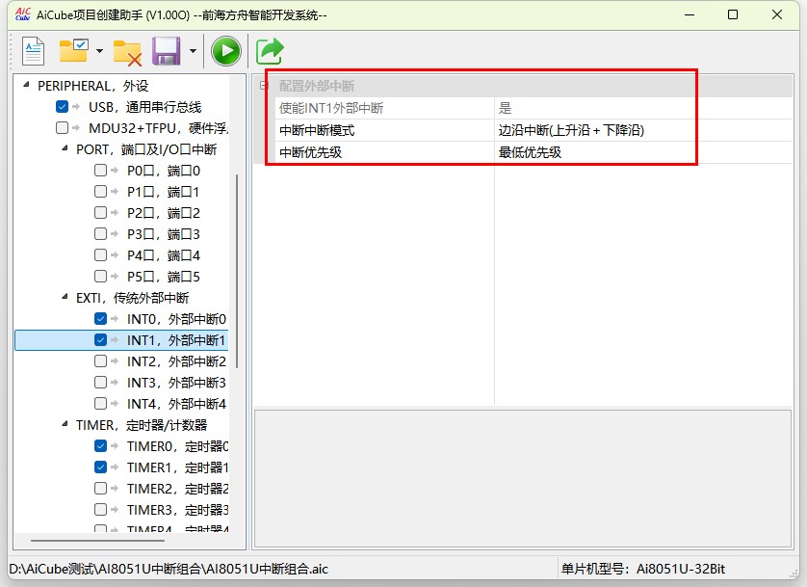Uncheck the USB checkbox
The width and height of the screenshot is (807, 587).
click(x=62, y=107)
